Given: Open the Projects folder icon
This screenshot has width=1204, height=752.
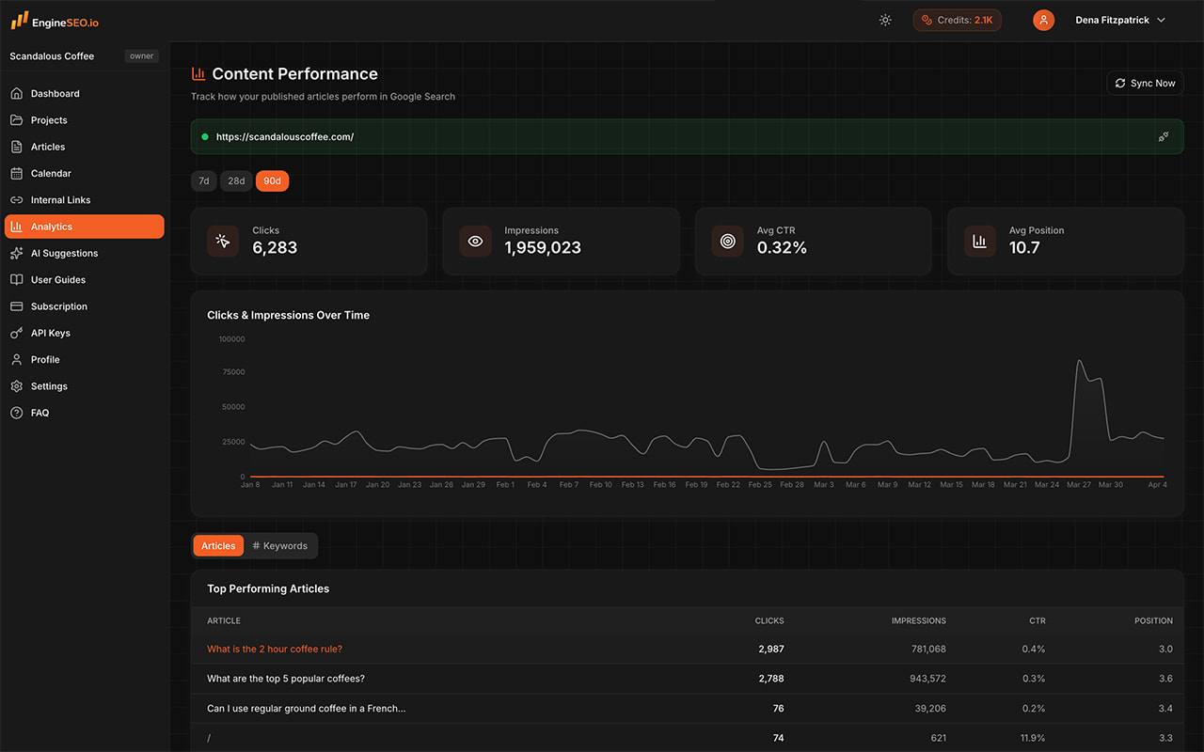Looking at the screenshot, I should point(16,120).
